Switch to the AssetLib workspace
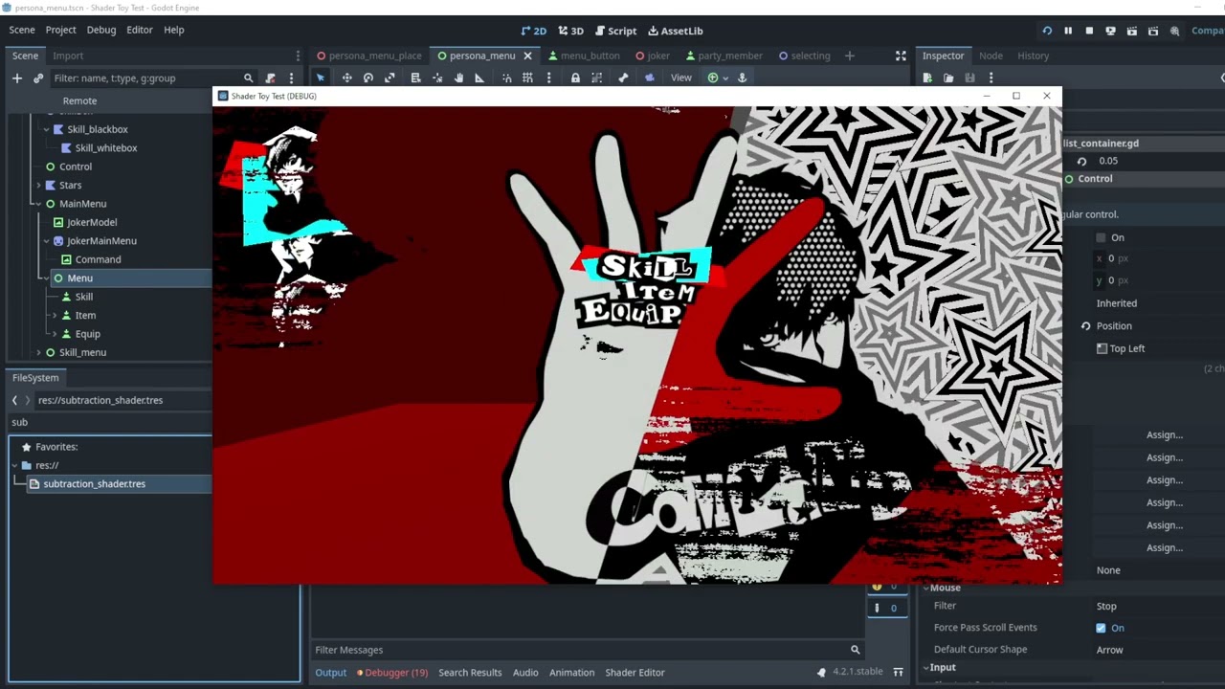The width and height of the screenshot is (1225, 689). click(675, 31)
